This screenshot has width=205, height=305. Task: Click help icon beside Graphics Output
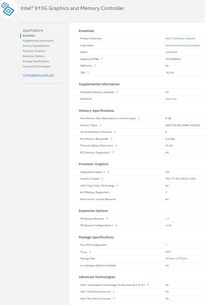(x=102, y=178)
